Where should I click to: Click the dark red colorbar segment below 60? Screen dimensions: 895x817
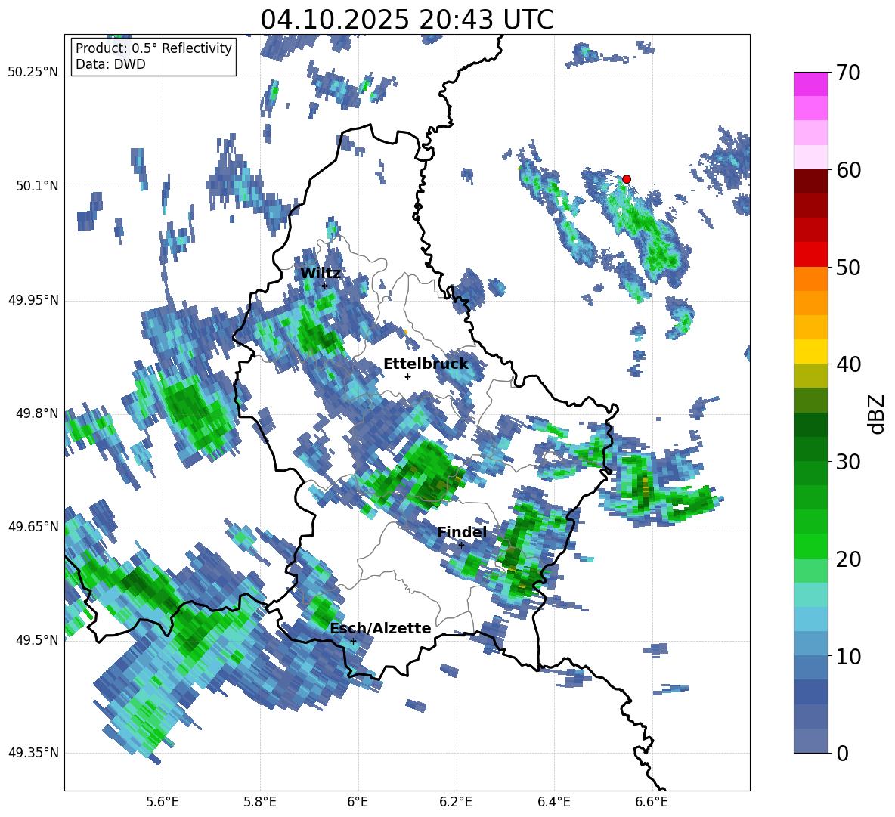(810, 181)
